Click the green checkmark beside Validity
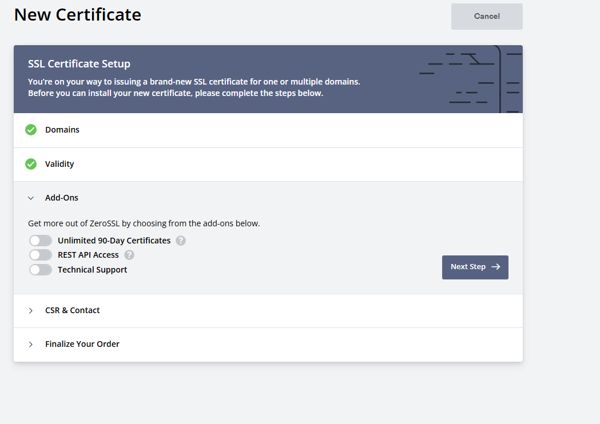Image resolution: width=600 pixels, height=424 pixels. 31,164
